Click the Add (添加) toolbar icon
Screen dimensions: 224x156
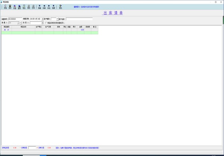point(5,7)
